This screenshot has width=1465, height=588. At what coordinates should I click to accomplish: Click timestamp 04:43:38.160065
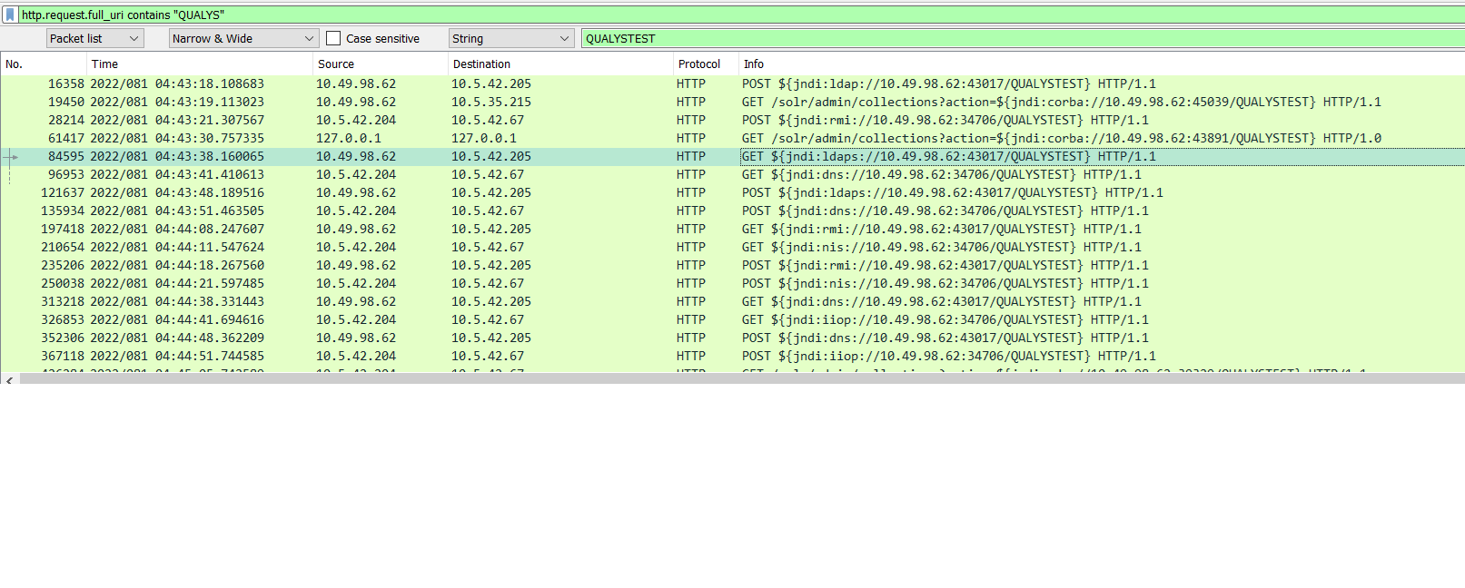pyautogui.click(x=210, y=156)
